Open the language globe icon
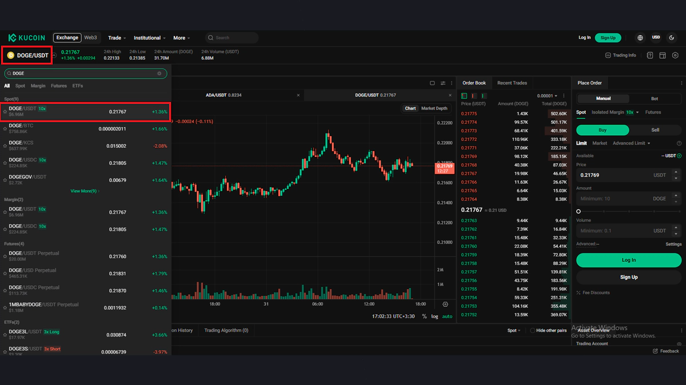The width and height of the screenshot is (686, 385). pyautogui.click(x=640, y=38)
